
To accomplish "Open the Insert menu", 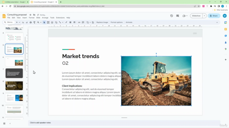I will tap(25, 18).
